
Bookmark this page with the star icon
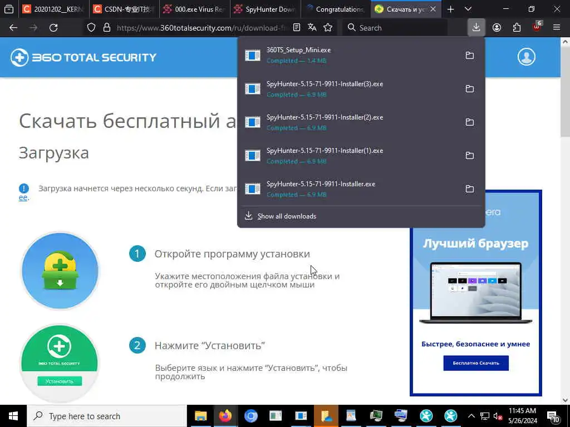[328, 28]
